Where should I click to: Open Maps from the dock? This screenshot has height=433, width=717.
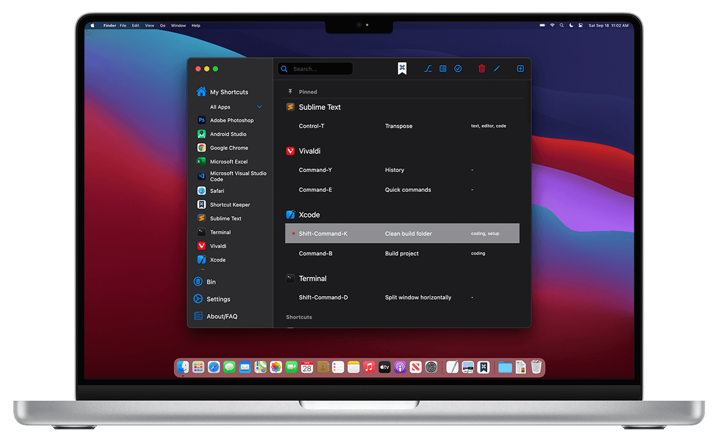pos(261,367)
